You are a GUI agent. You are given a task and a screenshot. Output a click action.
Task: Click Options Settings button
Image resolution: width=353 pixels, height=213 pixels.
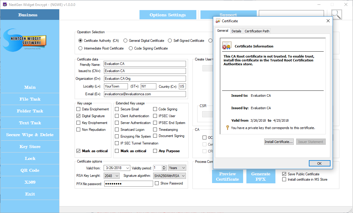pyautogui.click(x=168, y=15)
